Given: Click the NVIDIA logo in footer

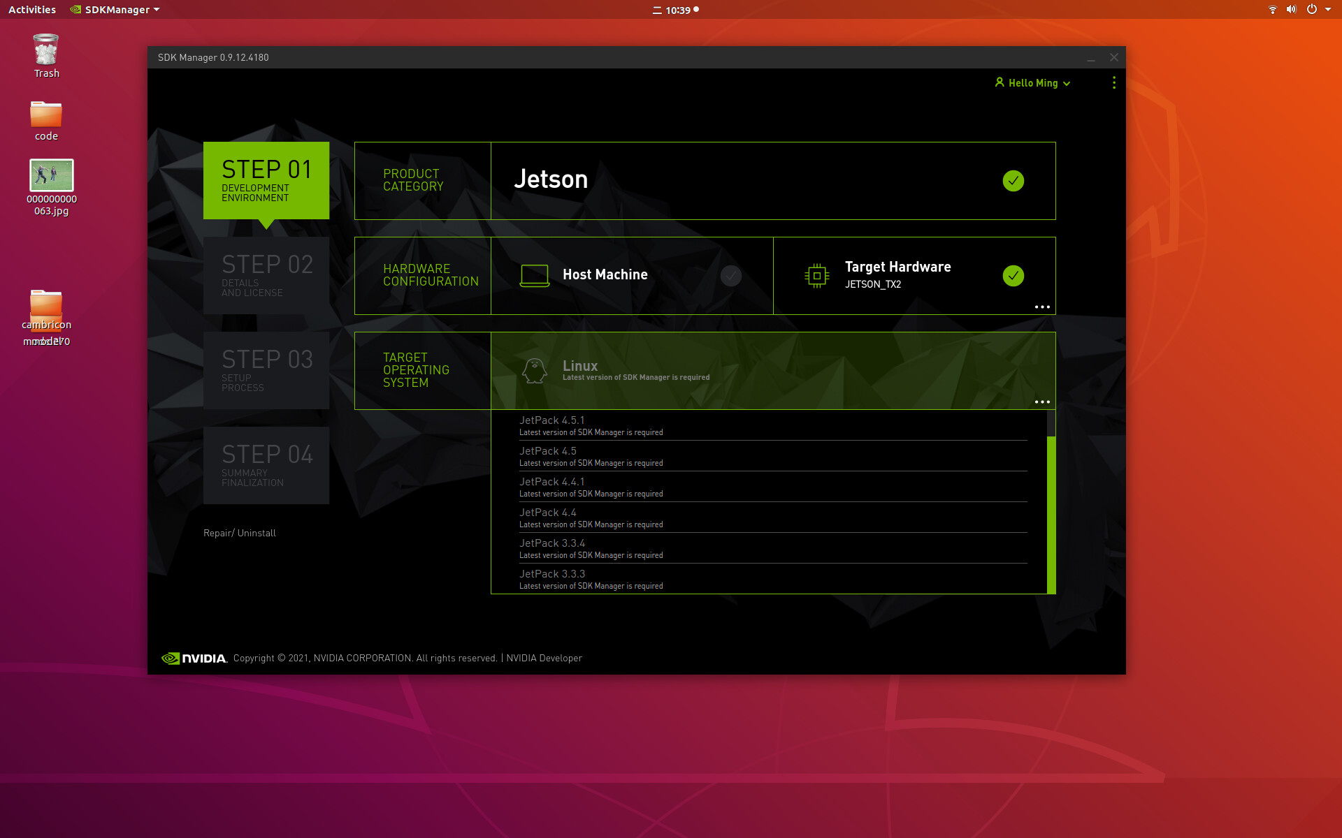Looking at the screenshot, I should (x=194, y=658).
